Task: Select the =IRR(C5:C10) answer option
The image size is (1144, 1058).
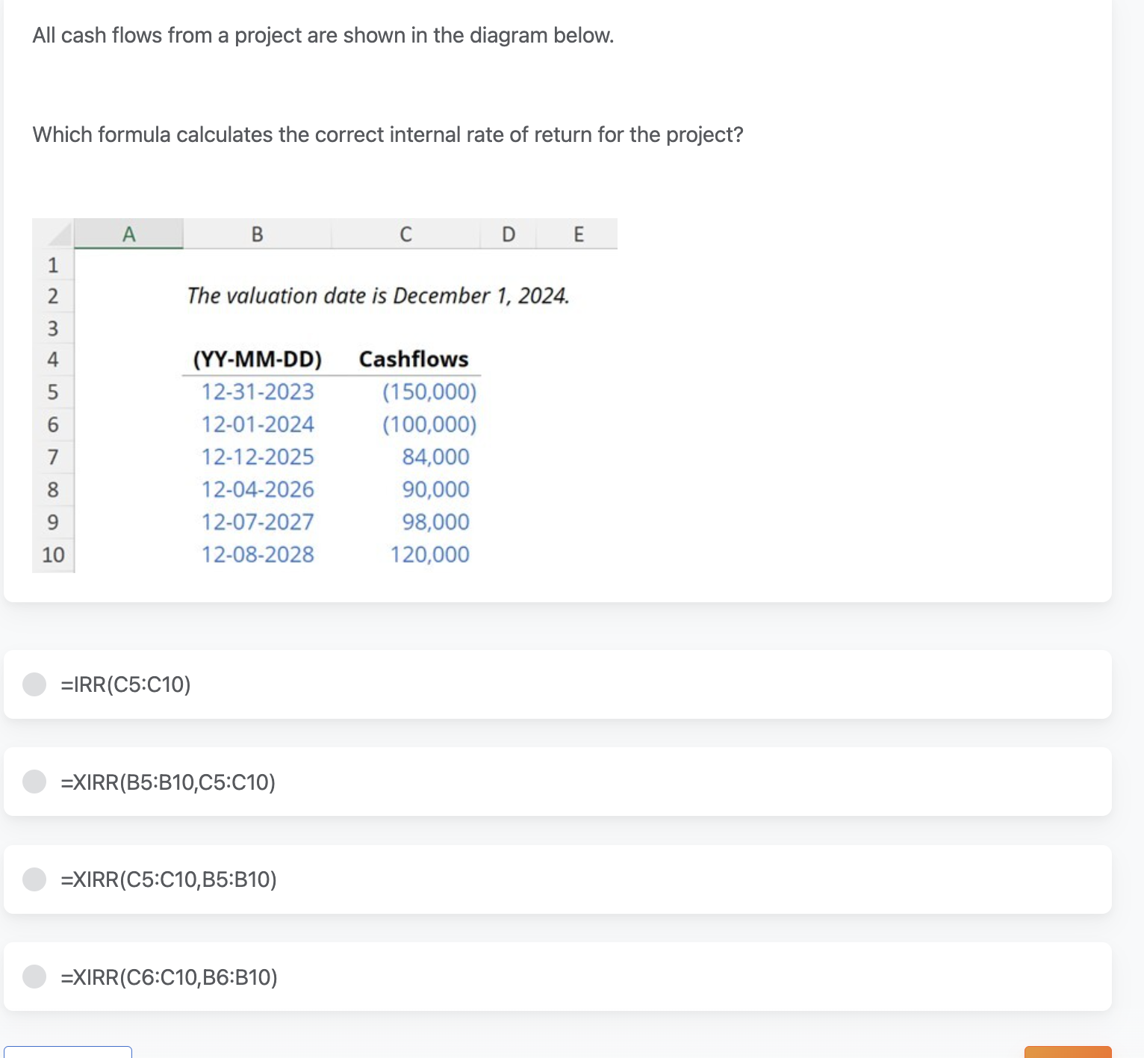Action: point(34,684)
